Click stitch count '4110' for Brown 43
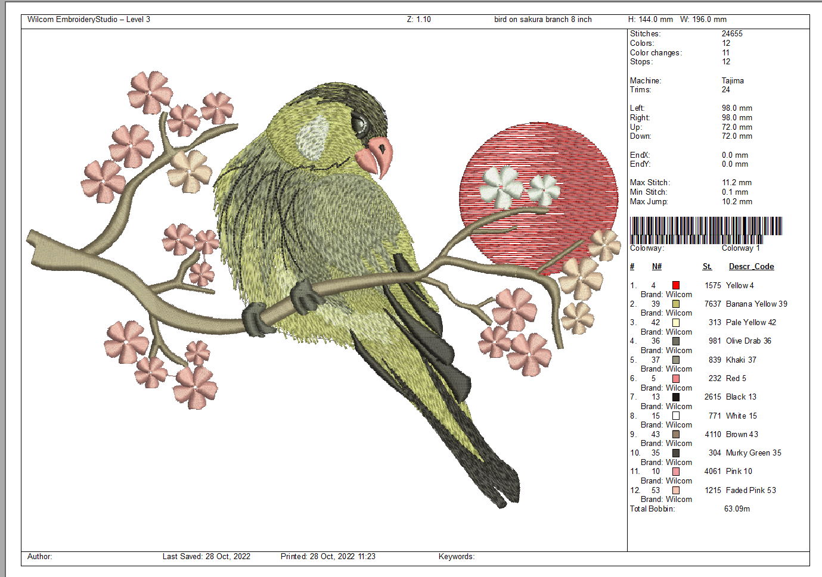The height and width of the screenshot is (577, 822). coord(713,434)
